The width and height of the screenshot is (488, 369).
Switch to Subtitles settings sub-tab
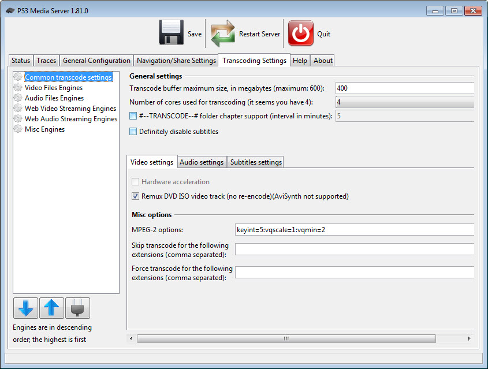256,162
